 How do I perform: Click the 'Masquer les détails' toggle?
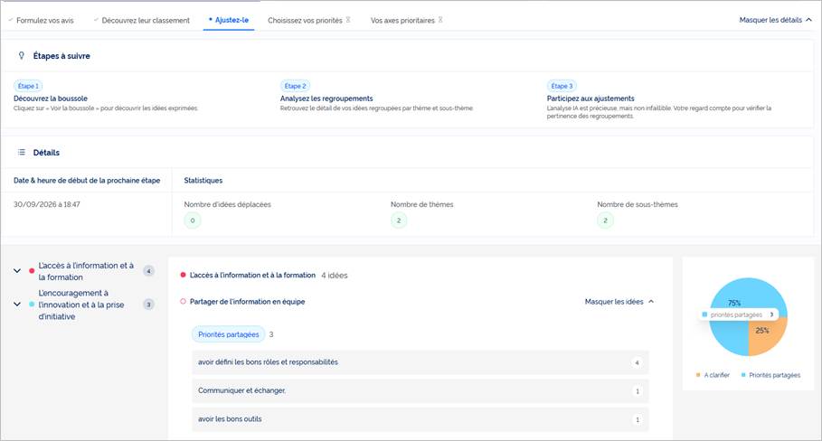click(x=775, y=20)
